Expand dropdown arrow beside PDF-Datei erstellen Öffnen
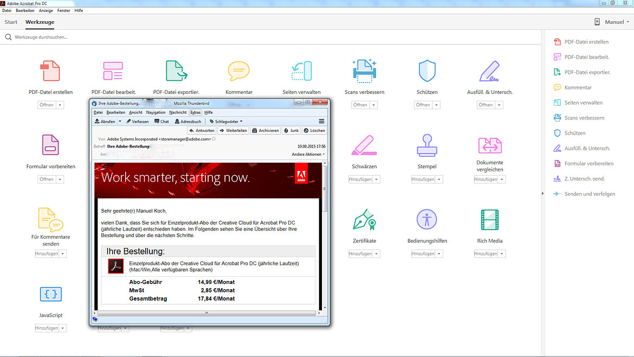The image size is (634, 357). (60, 105)
